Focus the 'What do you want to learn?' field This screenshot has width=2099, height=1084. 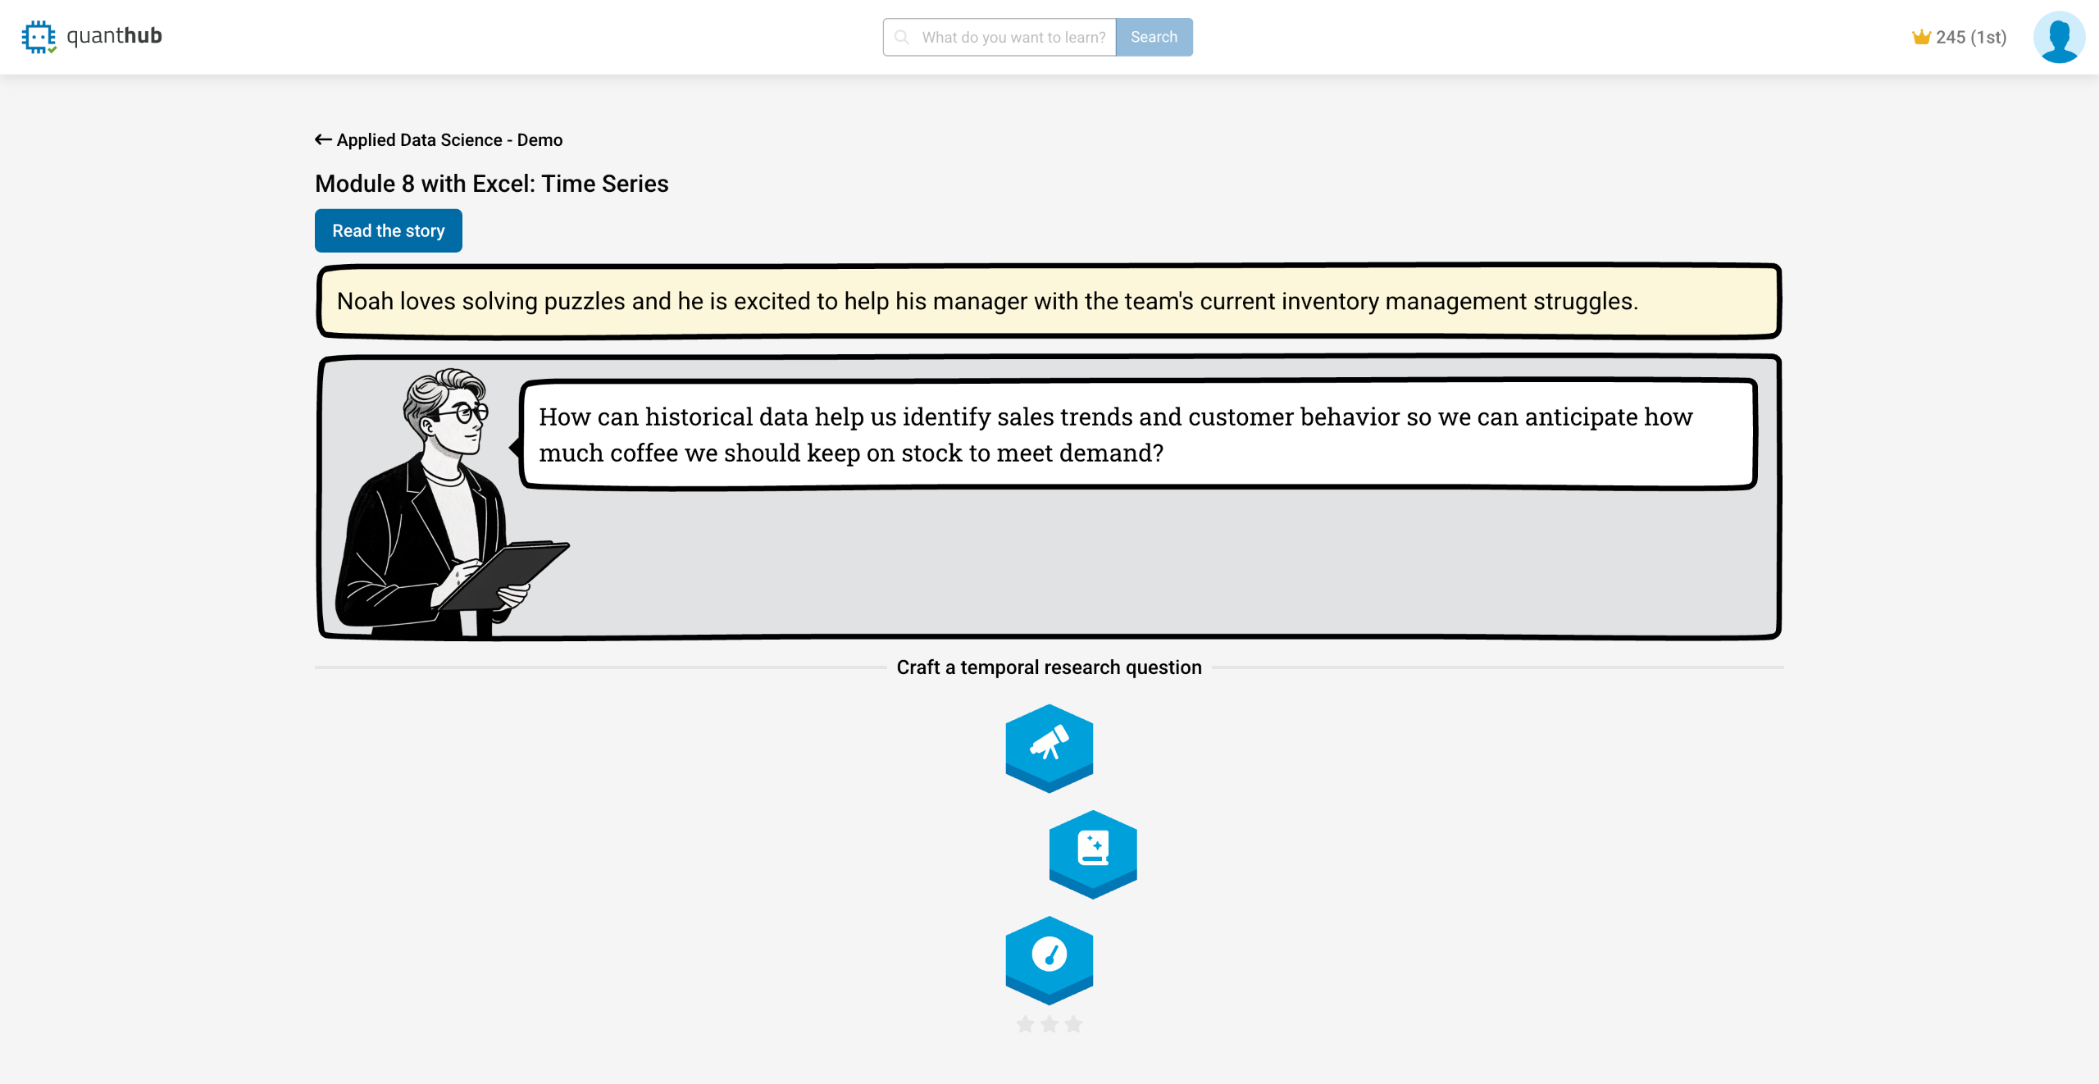[x=1013, y=37]
